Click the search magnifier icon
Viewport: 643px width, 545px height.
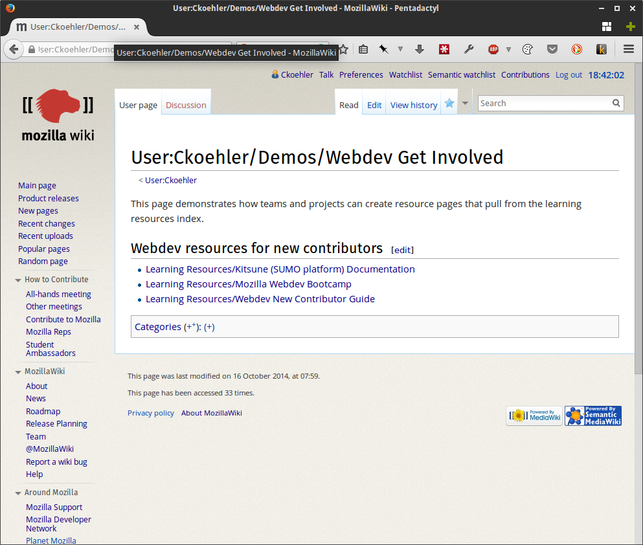pyautogui.click(x=616, y=104)
